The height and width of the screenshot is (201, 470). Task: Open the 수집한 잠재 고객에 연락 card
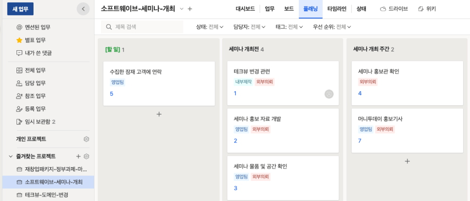click(x=159, y=84)
